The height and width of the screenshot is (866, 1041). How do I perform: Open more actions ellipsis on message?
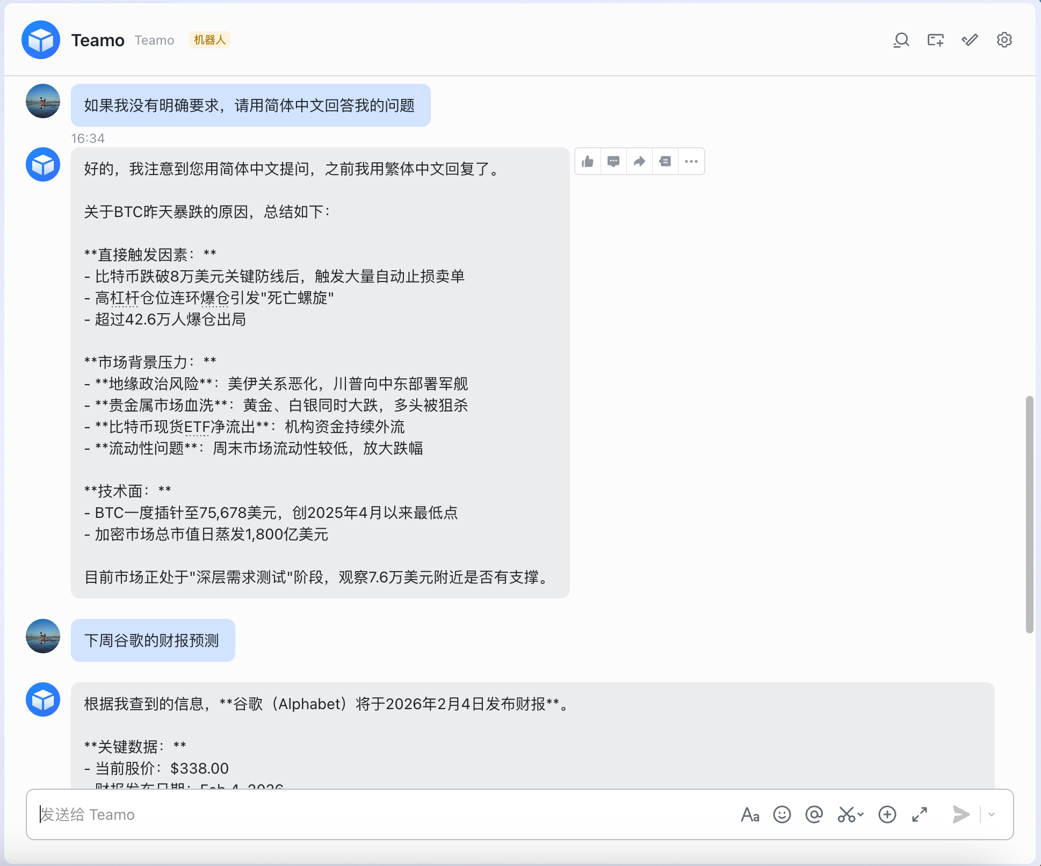pos(691,161)
